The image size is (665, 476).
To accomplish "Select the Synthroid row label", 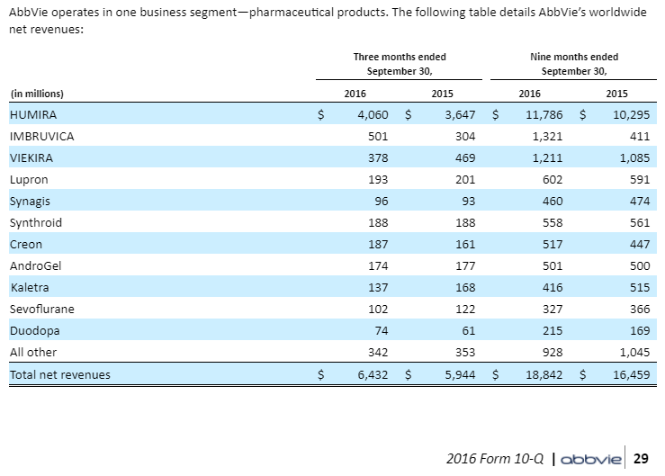I will click(x=36, y=223).
